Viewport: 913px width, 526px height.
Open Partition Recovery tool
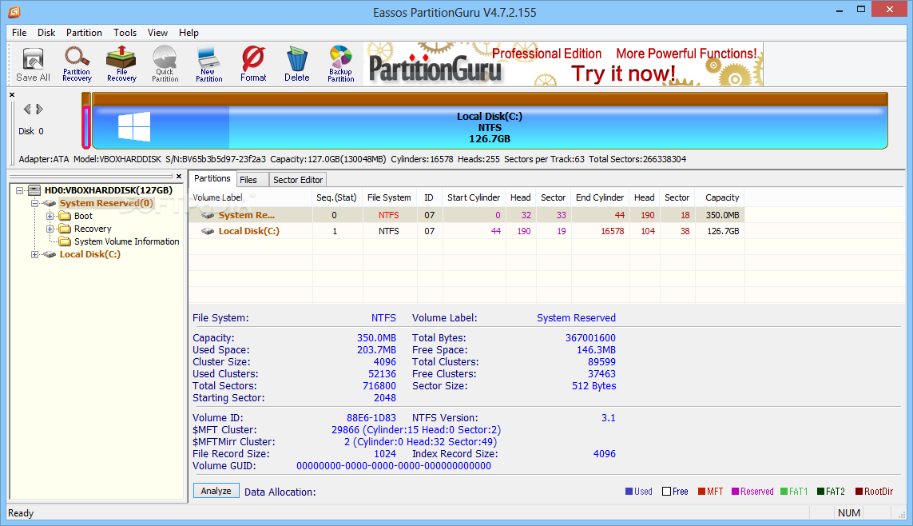point(77,65)
